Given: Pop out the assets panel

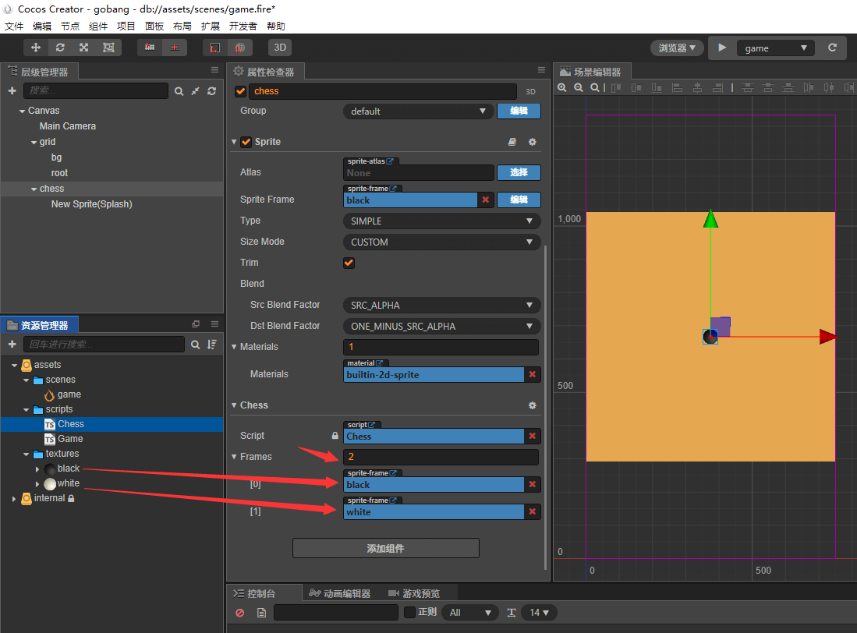Looking at the screenshot, I should pos(196,324).
